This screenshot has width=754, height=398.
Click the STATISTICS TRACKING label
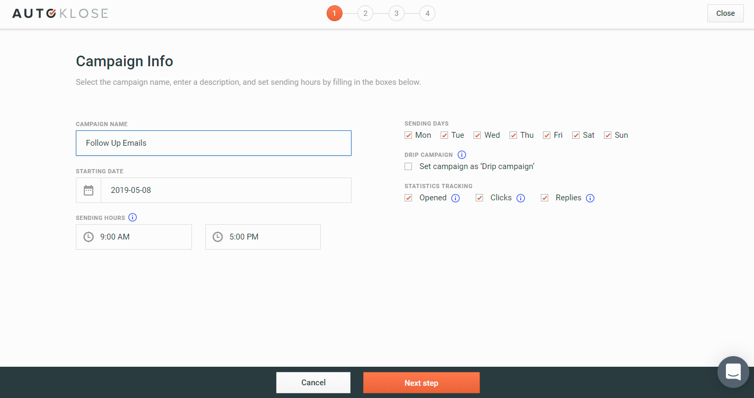439,186
